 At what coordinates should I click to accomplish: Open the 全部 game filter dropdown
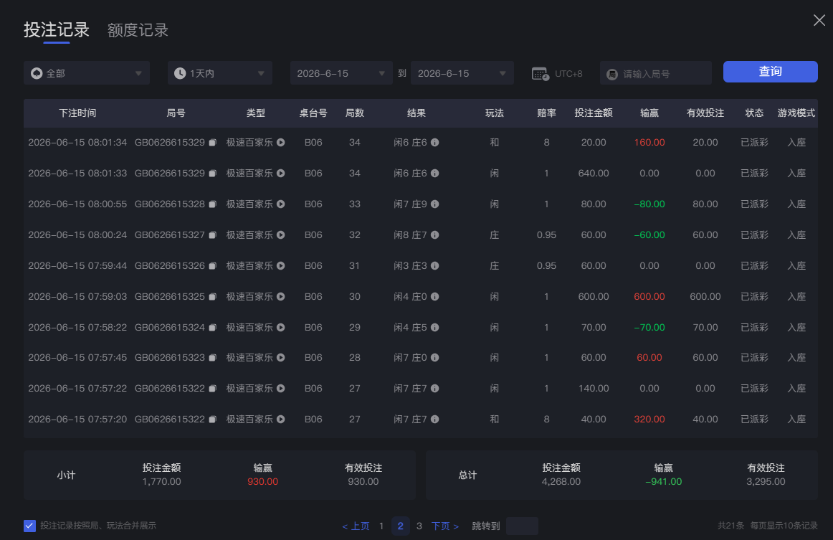87,73
